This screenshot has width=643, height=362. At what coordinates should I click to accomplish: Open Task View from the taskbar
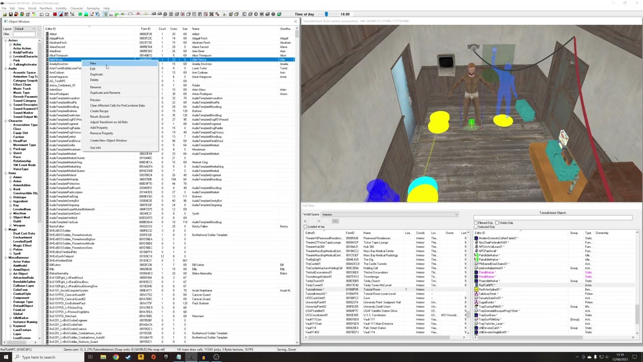(90, 357)
